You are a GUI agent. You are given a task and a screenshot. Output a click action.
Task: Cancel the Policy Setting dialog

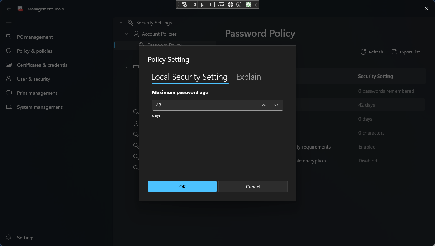coord(253,187)
